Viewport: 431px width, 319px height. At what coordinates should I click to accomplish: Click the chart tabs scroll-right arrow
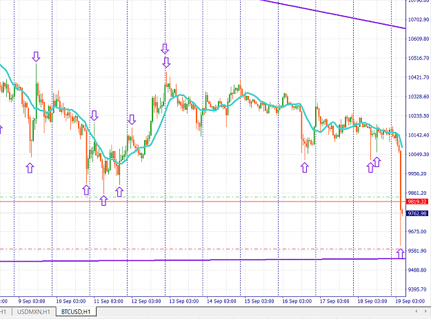tap(425, 311)
